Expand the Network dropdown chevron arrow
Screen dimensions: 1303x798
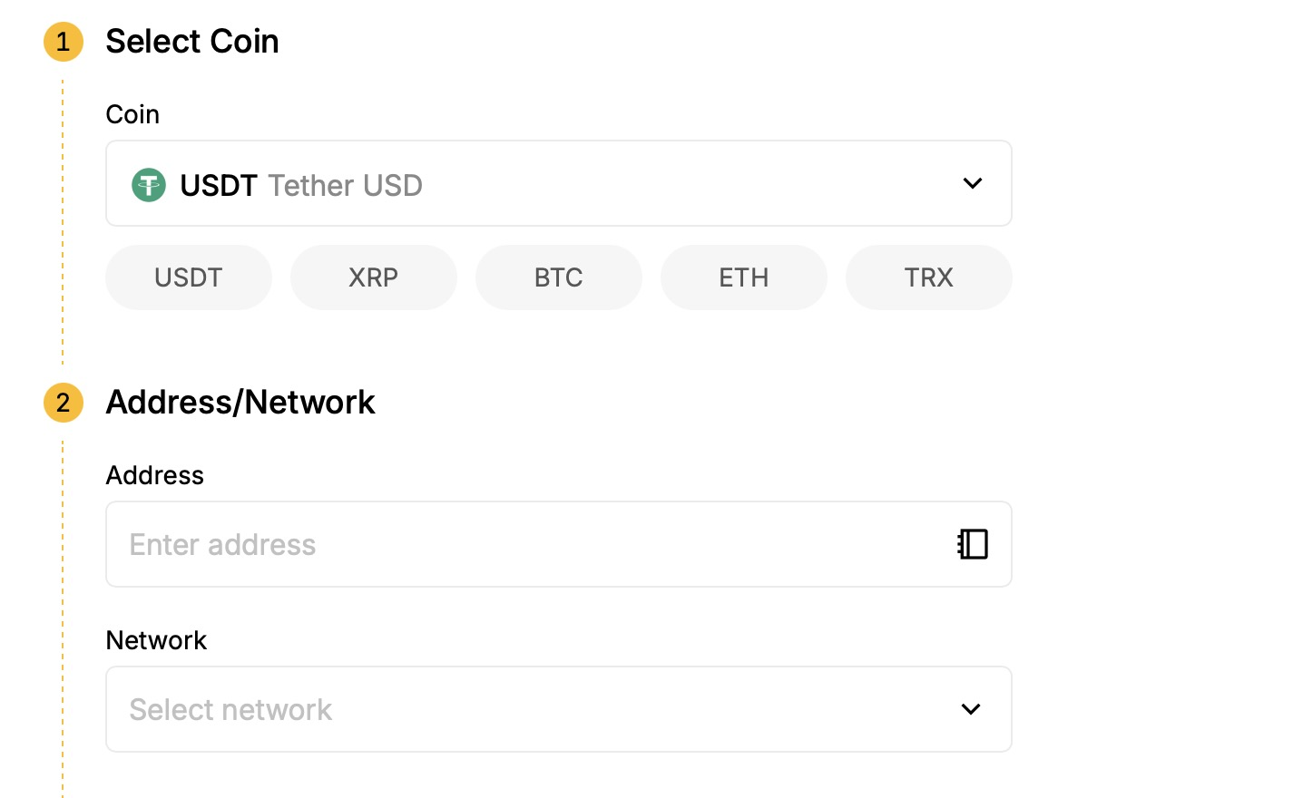(971, 709)
